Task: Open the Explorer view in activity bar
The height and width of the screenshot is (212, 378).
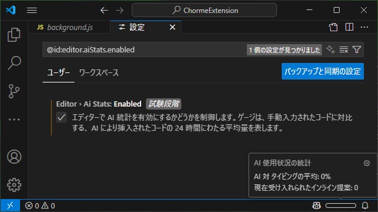Action: point(14,35)
